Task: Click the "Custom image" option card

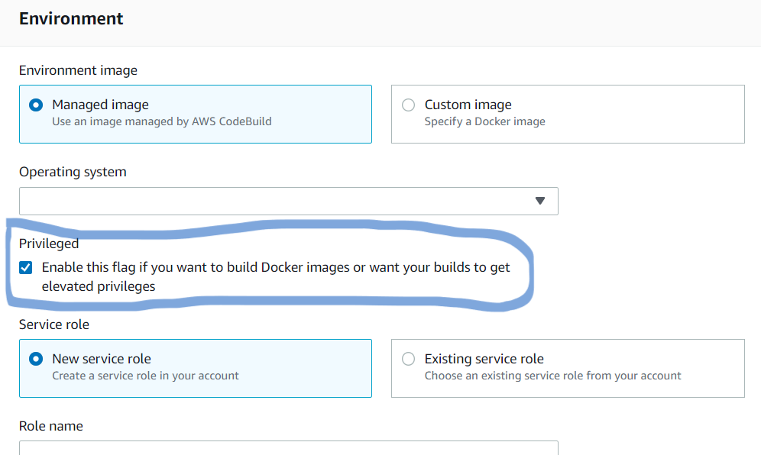Action: (x=568, y=113)
